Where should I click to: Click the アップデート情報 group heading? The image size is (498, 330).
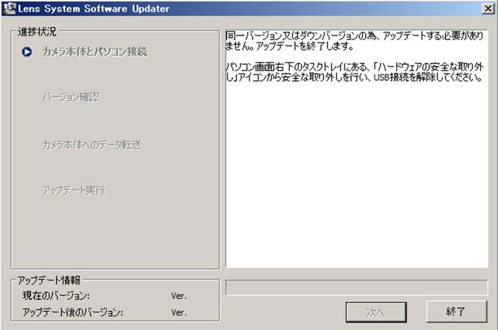point(49,280)
